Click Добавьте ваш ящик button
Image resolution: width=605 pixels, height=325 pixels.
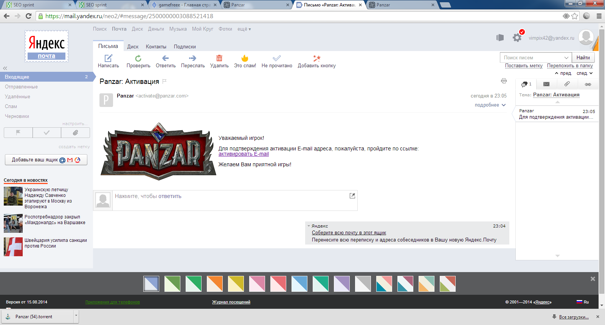[x=46, y=160]
